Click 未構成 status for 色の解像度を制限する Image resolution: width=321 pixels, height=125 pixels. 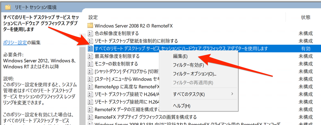pyautogui.click(x=306, y=33)
